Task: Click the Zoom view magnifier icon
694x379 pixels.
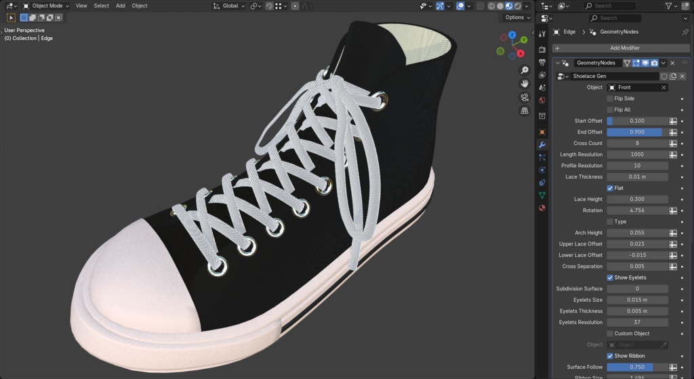Action: click(x=525, y=70)
